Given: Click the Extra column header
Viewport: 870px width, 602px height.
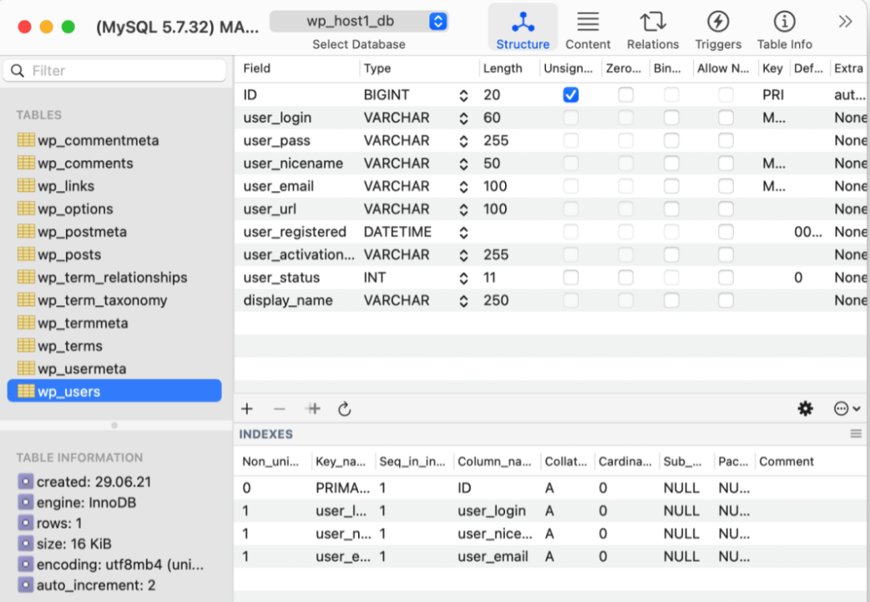Looking at the screenshot, I should 849,68.
